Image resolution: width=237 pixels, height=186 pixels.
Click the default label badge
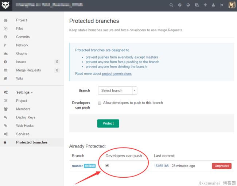coord(90,166)
